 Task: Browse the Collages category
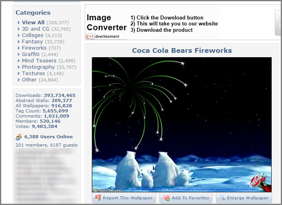32,35
